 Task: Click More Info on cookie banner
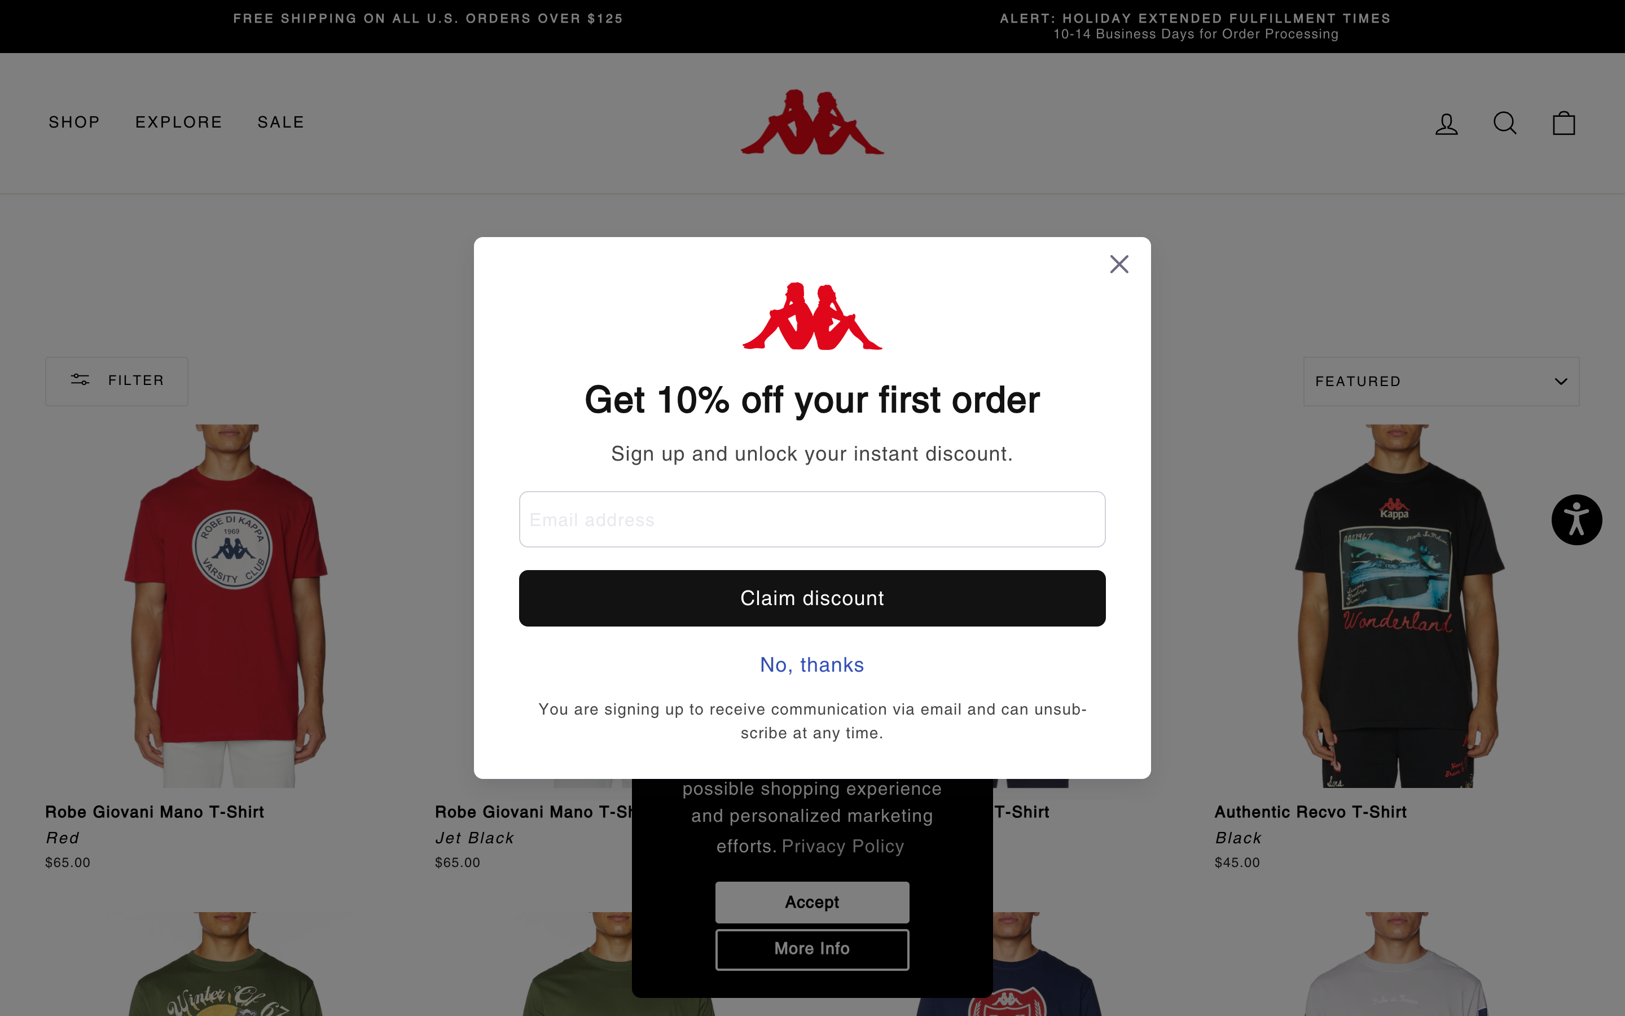pos(813,949)
